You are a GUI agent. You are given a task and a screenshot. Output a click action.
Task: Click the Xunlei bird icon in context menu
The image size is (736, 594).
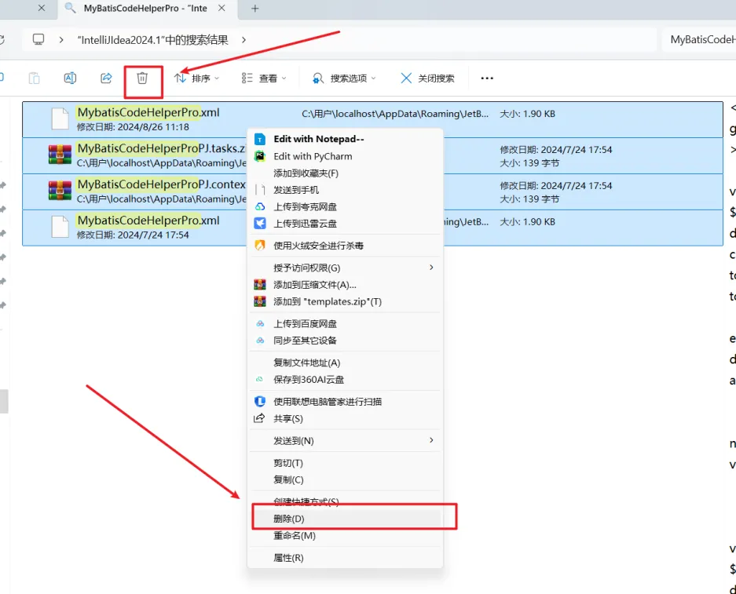pos(259,224)
